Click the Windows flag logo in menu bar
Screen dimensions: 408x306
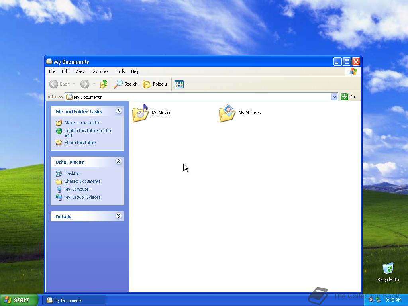[x=353, y=71]
